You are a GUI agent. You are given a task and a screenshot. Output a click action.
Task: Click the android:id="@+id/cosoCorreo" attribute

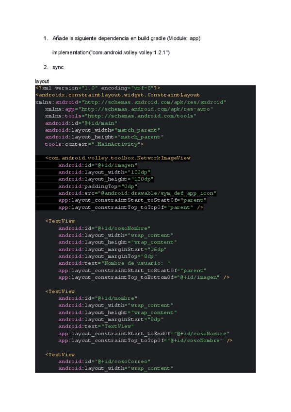pos(104,362)
